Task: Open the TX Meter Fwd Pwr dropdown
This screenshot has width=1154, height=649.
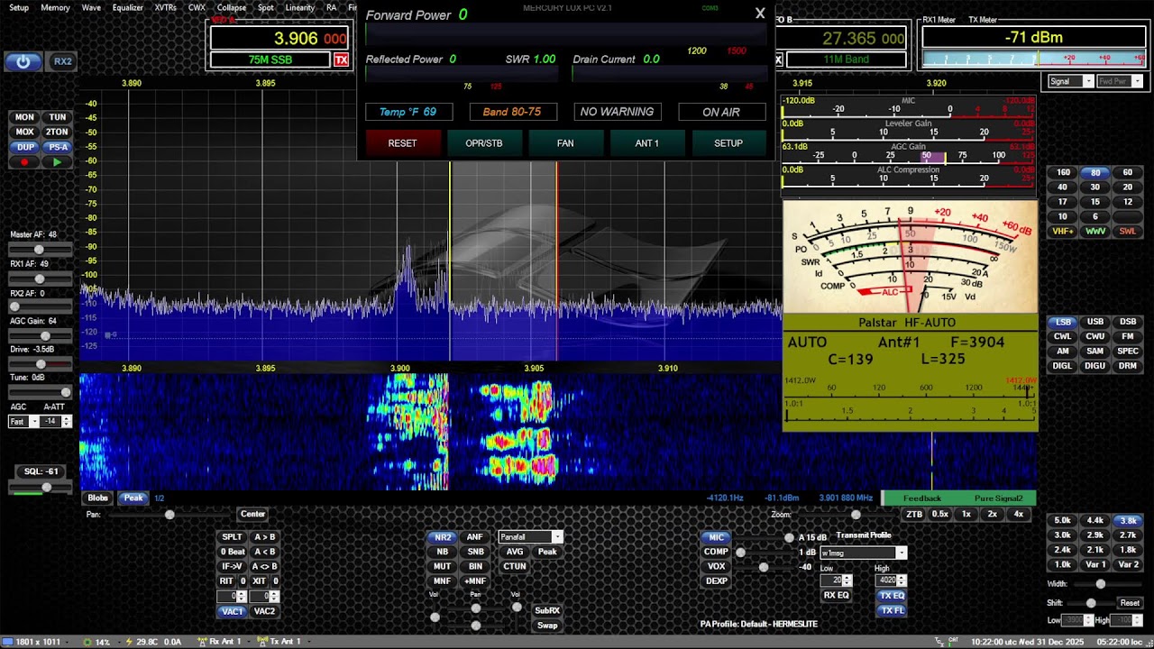Action: pos(1137,81)
